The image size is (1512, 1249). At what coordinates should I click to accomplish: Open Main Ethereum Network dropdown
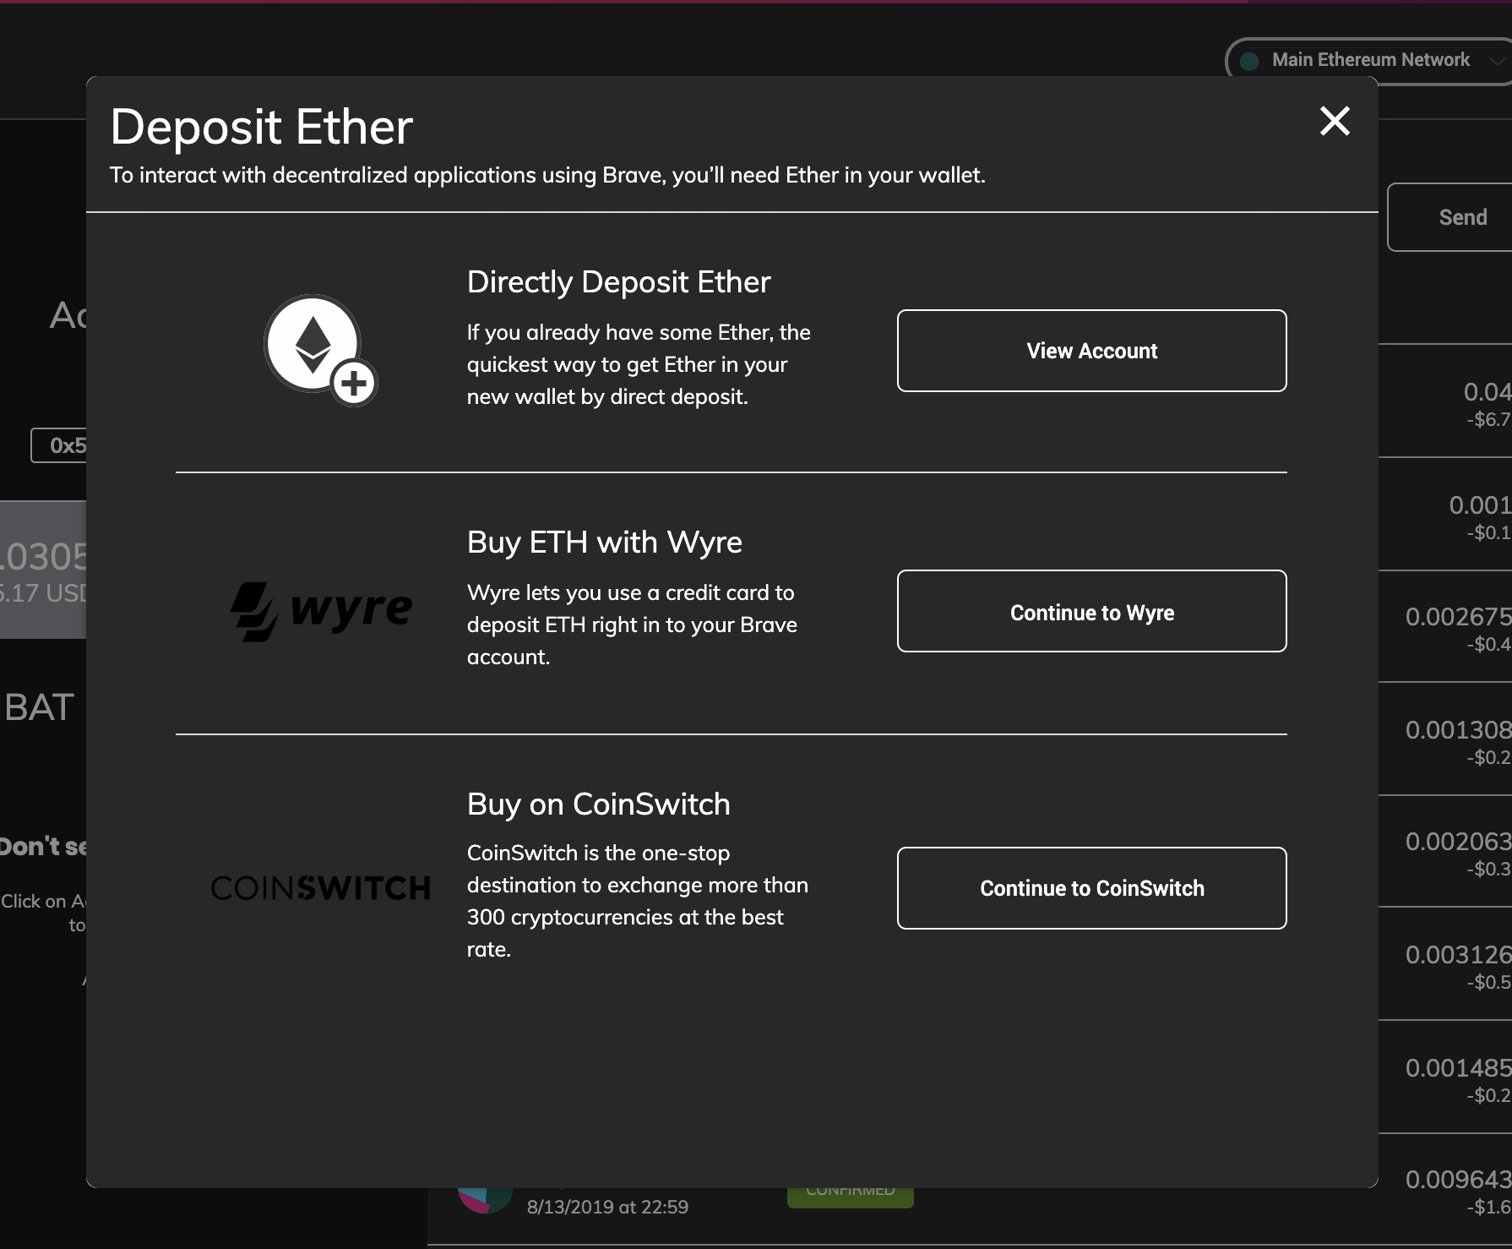coord(1368,60)
